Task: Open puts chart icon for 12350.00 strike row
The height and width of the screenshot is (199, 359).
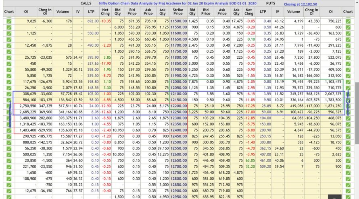Action: pos(348,124)
